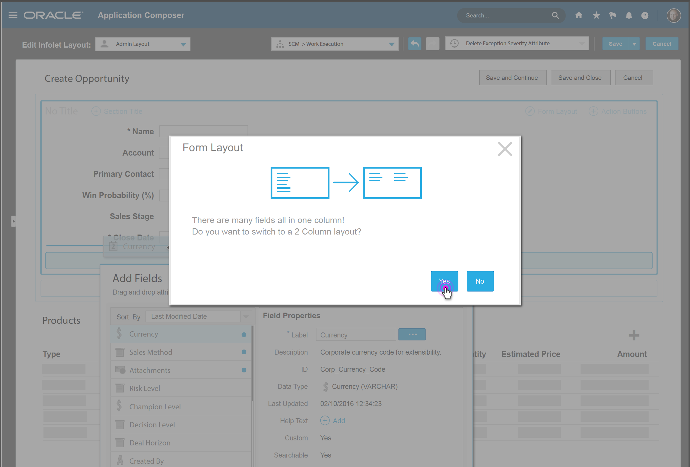Click the help question mark icon
690x467 pixels.
(x=644, y=15)
